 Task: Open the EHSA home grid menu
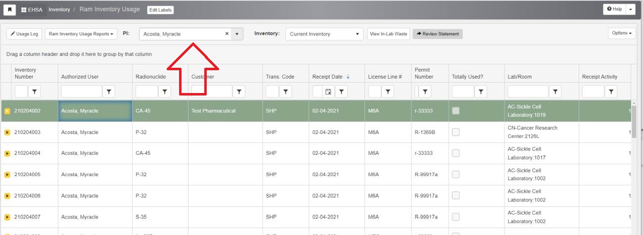(x=32, y=9)
